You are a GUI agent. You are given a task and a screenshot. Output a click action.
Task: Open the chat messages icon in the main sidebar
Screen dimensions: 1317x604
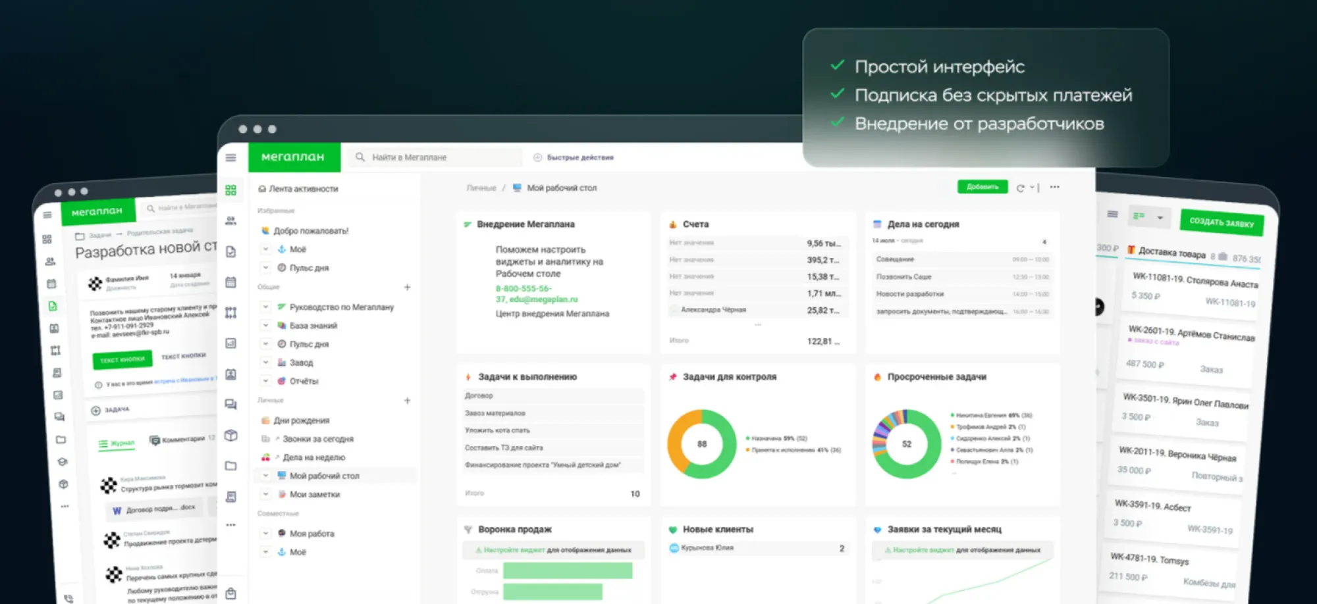(230, 404)
